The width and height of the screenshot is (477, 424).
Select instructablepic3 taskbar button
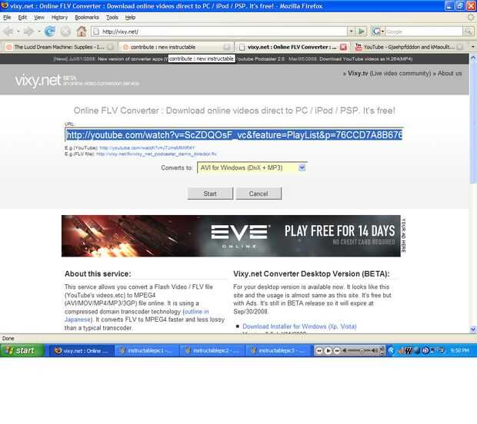[x=278, y=351]
